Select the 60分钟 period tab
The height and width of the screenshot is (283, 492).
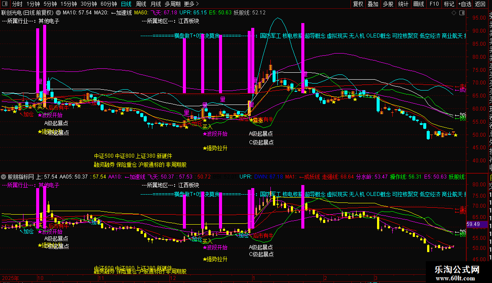pyautogui.click(x=109, y=4)
